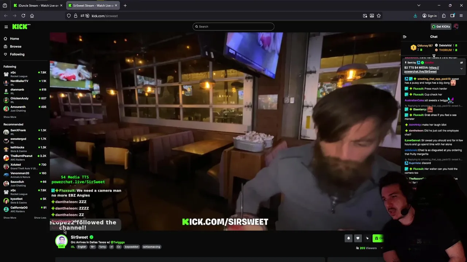Open a new browser tab

click(x=125, y=5)
